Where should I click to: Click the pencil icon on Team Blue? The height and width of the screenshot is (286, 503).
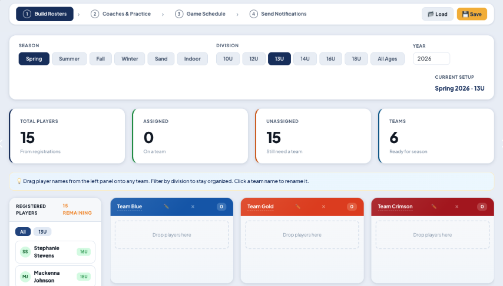[x=166, y=207]
